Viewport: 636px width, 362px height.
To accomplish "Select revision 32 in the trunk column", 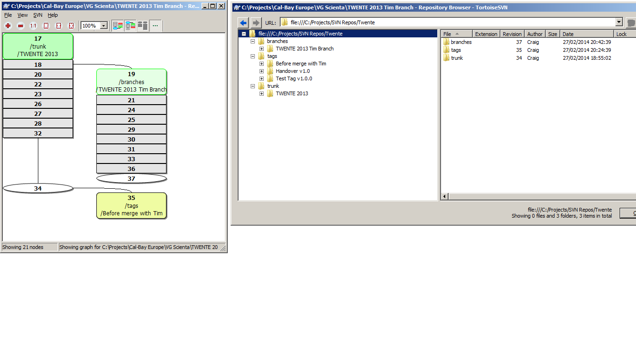I will [x=38, y=133].
